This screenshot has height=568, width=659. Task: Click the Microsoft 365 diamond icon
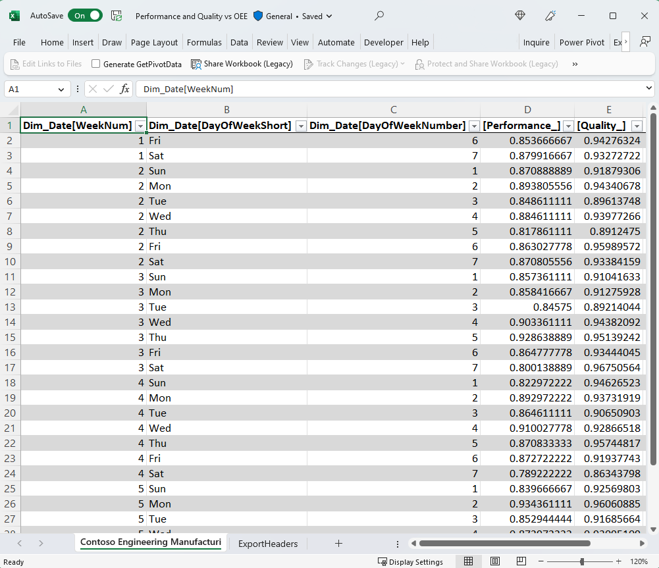coord(520,16)
